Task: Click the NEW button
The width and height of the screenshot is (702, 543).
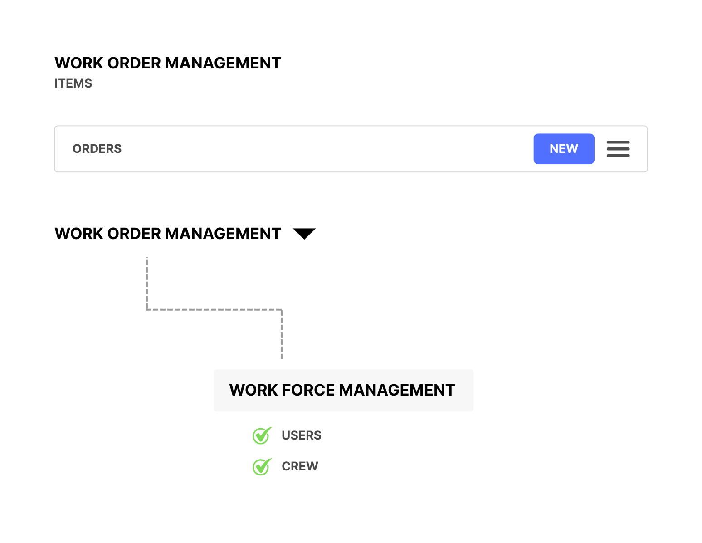Action: pos(564,149)
